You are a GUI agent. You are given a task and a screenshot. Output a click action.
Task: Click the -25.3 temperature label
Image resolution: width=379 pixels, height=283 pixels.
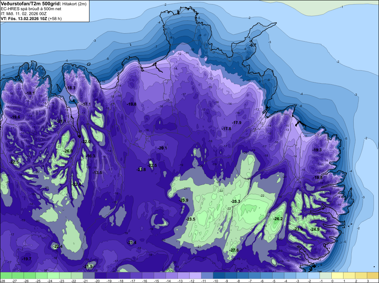click(x=235, y=201)
